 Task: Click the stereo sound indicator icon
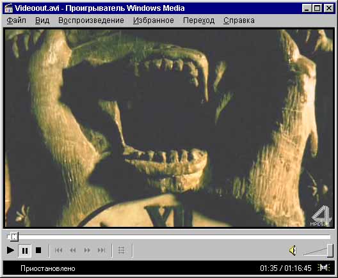point(324,268)
